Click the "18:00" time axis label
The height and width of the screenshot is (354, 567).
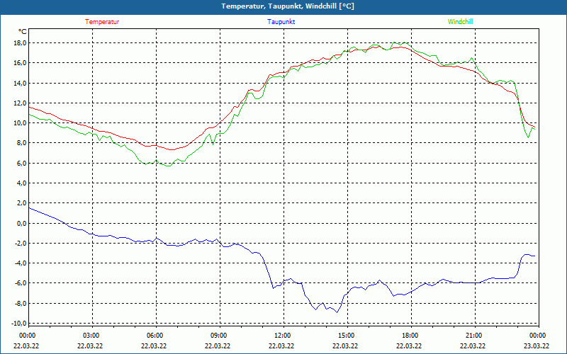point(410,336)
